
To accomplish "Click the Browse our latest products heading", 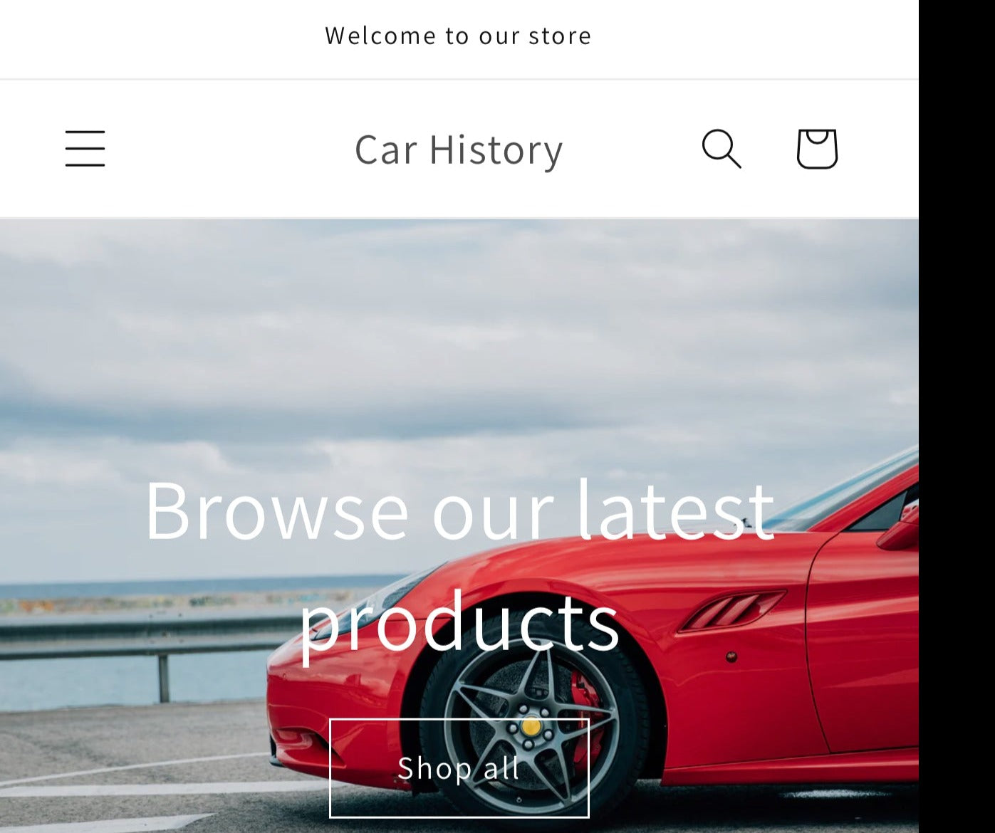I will tap(459, 564).
